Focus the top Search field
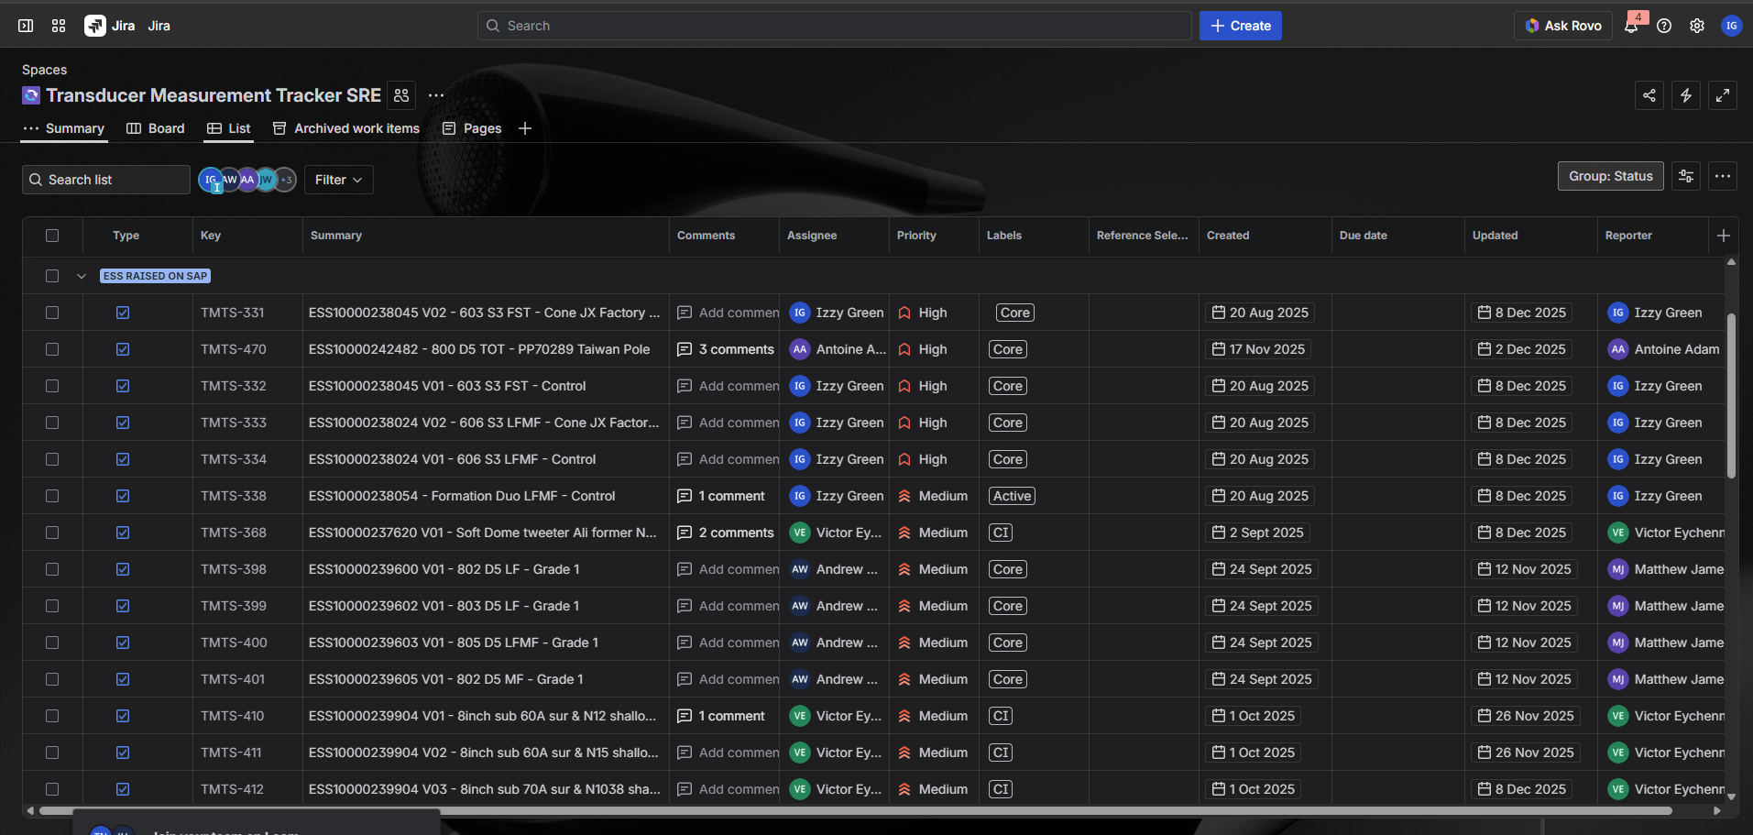1753x835 pixels. pos(834,26)
